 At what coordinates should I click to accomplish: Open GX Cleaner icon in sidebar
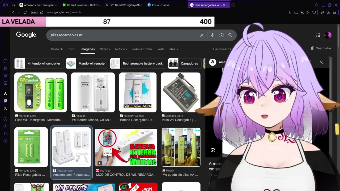point(5,68)
